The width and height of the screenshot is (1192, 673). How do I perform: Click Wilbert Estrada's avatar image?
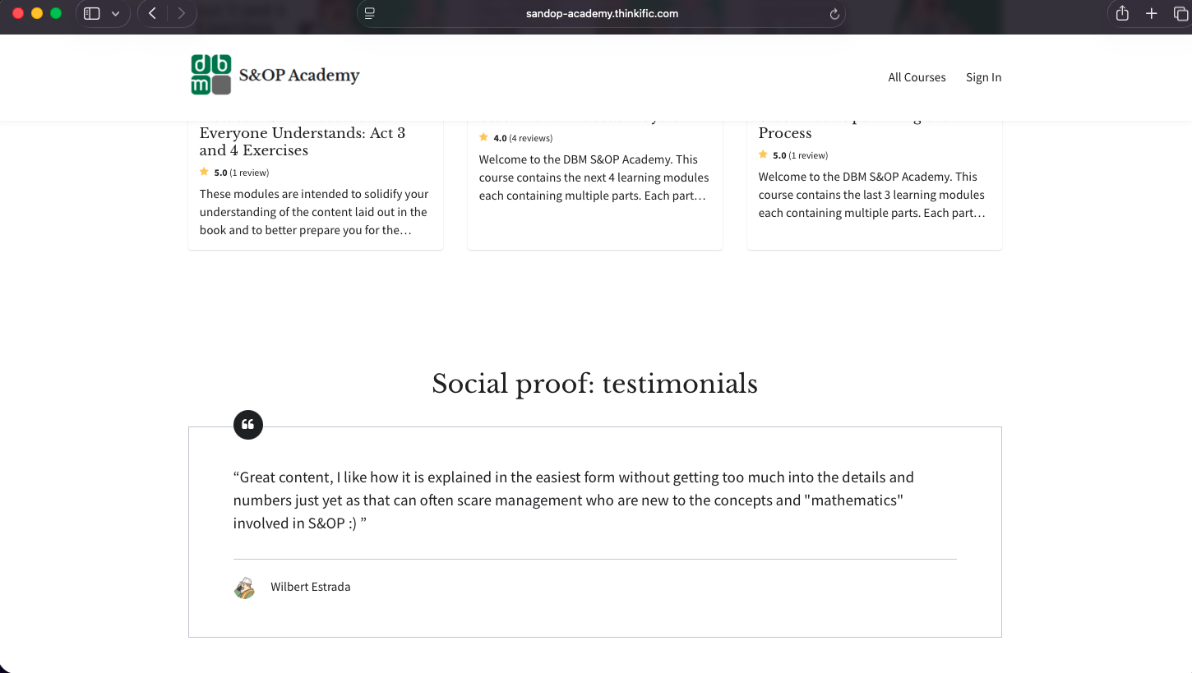244,588
